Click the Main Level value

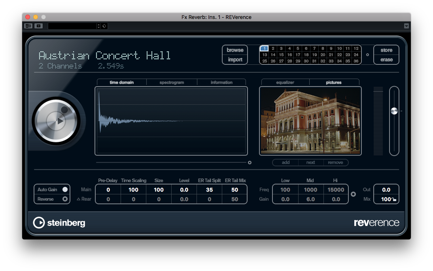click(184, 190)
